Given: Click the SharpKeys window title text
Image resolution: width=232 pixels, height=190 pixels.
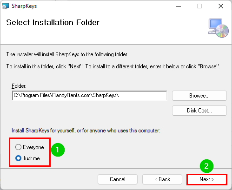Looking at the screenshot, I should (x=24, y=6).
